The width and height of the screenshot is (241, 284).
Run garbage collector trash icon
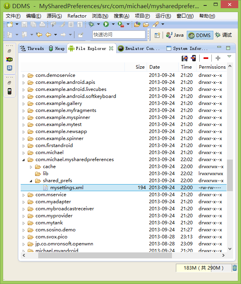235,268
